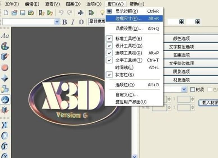Choose 复位用户界面(U) menu item
The height and width of the screenshot is (158, 218).
[134, 102]
